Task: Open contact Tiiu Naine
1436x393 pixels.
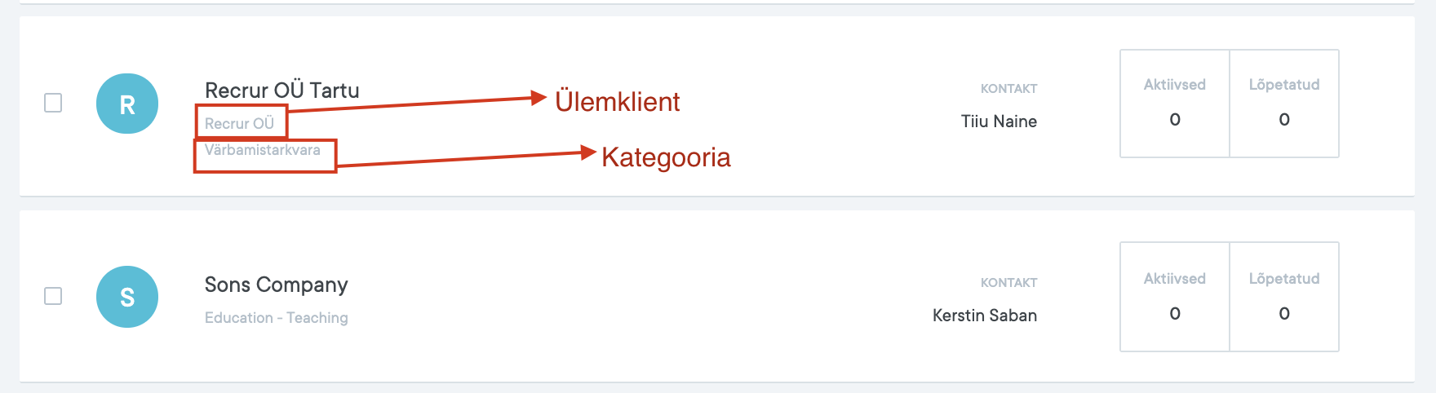Action: (999, 121)
